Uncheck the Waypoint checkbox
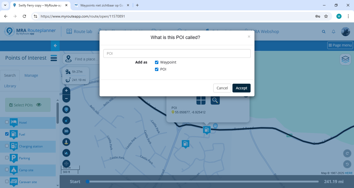This screenshot has width=354, height=188. pos(157,62)
